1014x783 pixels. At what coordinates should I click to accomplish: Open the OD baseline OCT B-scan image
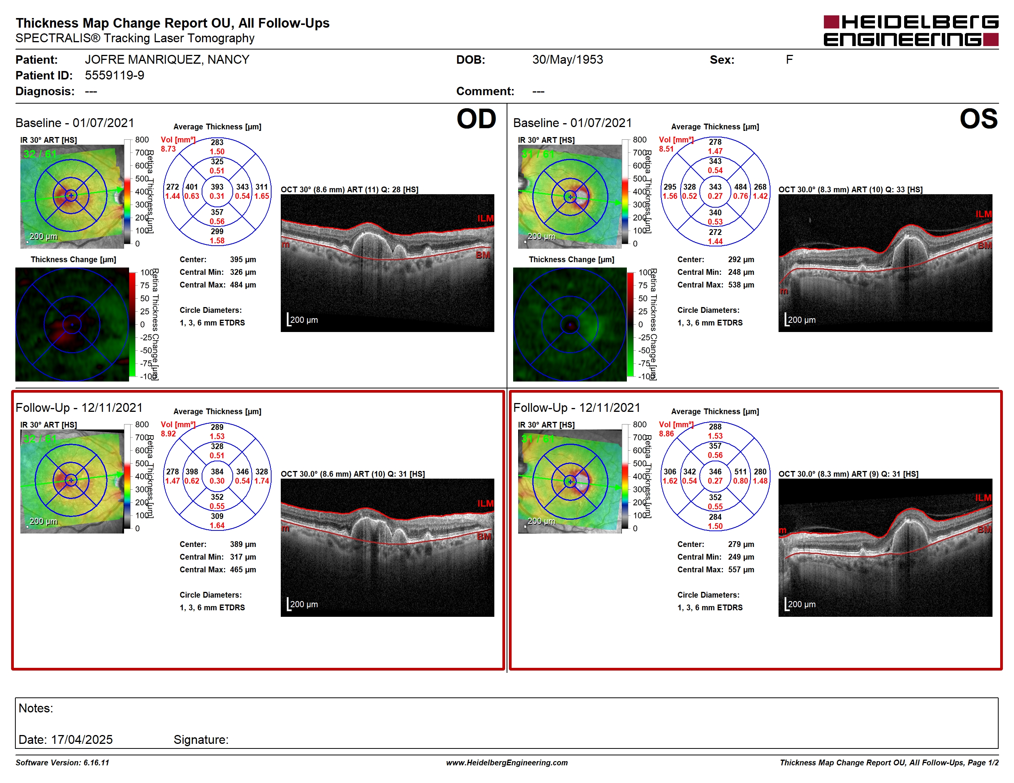387,263
